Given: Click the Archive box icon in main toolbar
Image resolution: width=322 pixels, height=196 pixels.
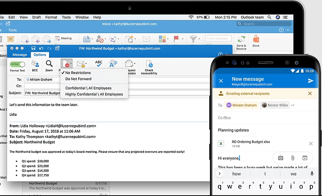Looking at the screenshot, I should click(x=11, y=38).
